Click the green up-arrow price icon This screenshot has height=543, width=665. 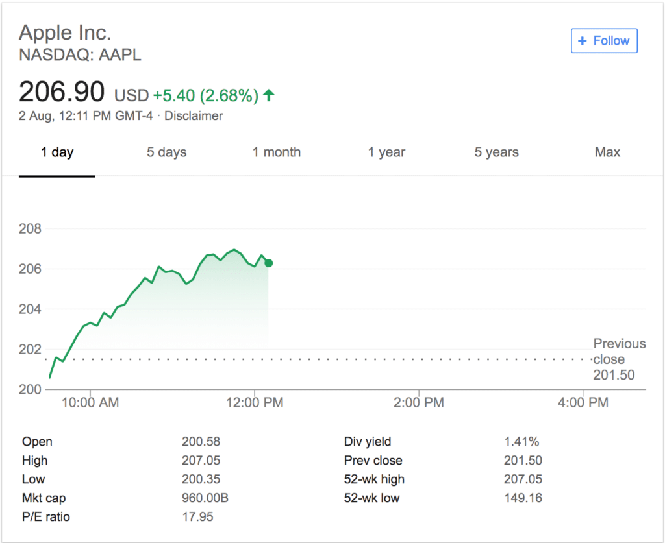pyautogui.click(x=269, y=96)
